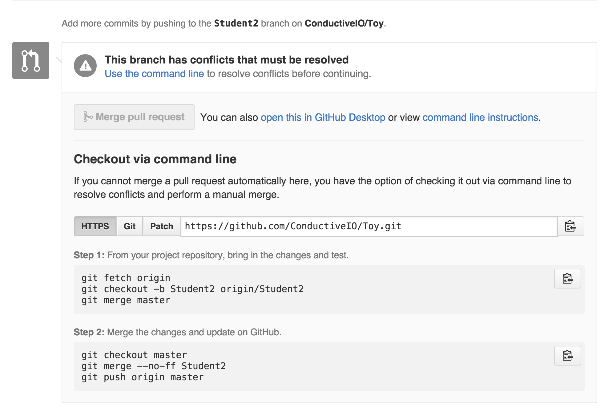This screenshot has width=604, height=413.
Task: Click the 'branch has conflicts' heading
Action: coord(227,60)
